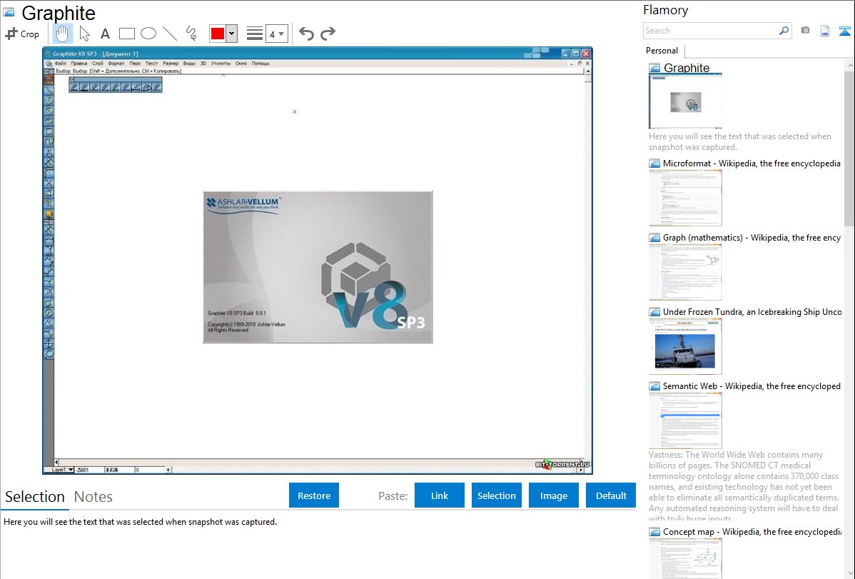Activate the hand pan tool

coord(62,34)
